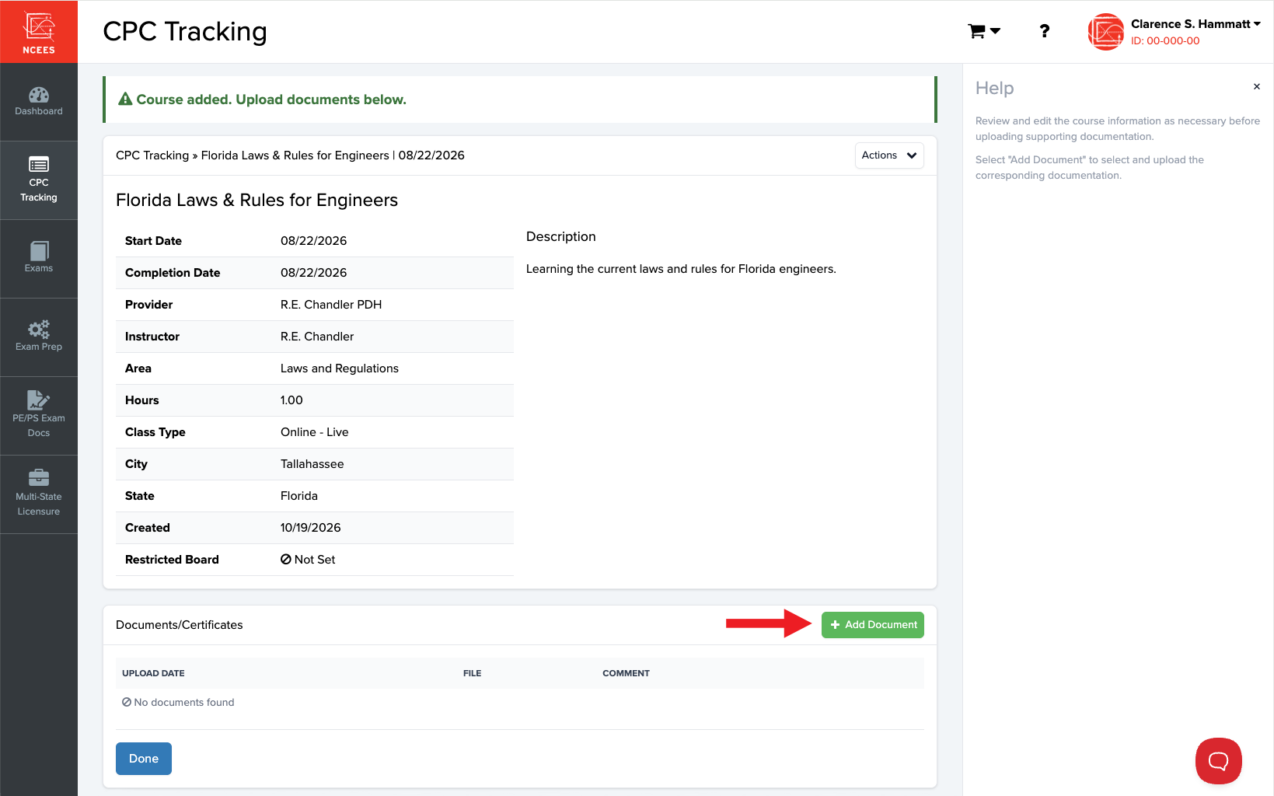Click the Instructor value 'R.E. Chandler'

click(317, 337)
